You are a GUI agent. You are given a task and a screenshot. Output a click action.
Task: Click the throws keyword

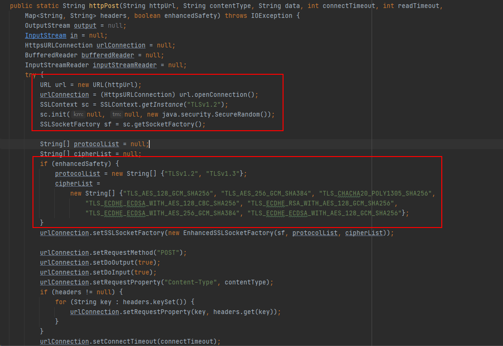pyautogui.click(x=236, y=16)
